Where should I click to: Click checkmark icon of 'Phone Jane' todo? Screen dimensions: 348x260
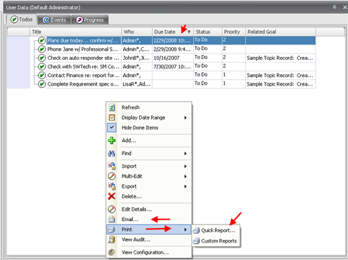42,49
